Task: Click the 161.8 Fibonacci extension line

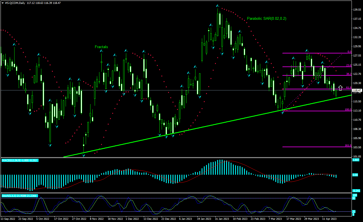Action: pos(307,147)
